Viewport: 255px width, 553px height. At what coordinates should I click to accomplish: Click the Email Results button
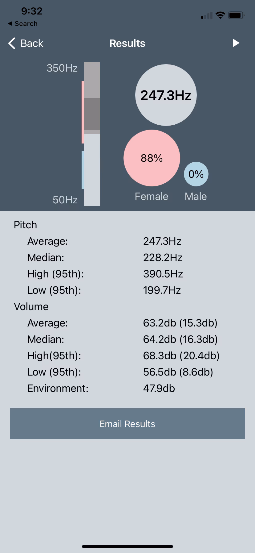pyautogui.click(x=127, y=424)
